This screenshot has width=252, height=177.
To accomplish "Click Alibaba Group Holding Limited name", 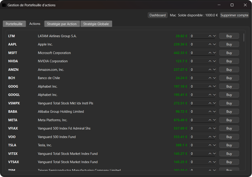I will point(61,112).
